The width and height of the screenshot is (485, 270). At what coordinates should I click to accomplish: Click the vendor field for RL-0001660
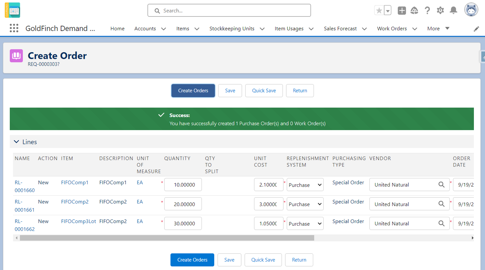(409, 185)
